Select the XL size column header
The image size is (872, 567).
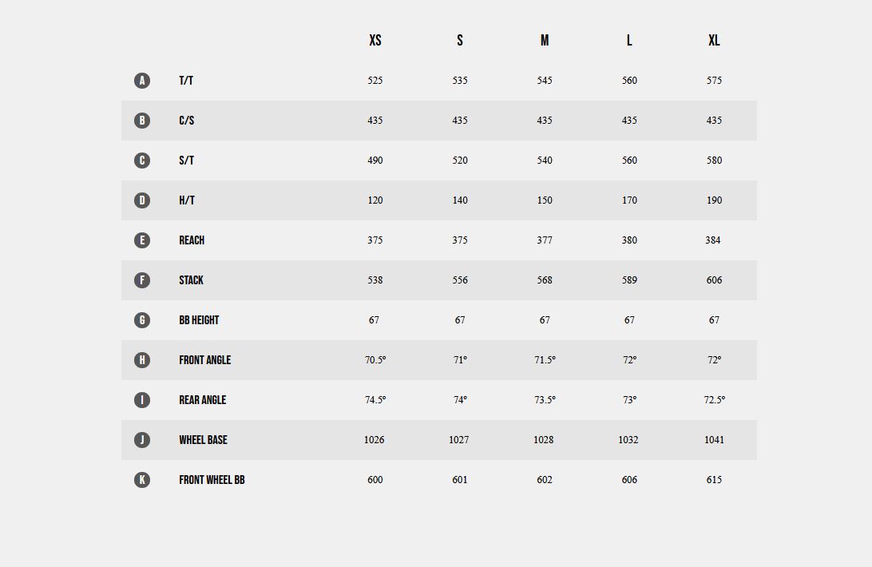(x=714, y=40)
